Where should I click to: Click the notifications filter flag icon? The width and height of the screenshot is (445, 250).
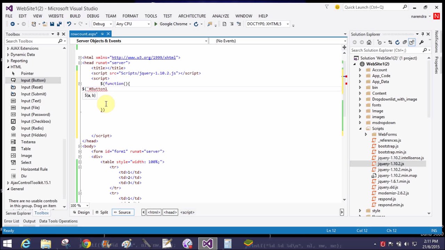click(x=327, y=7)
